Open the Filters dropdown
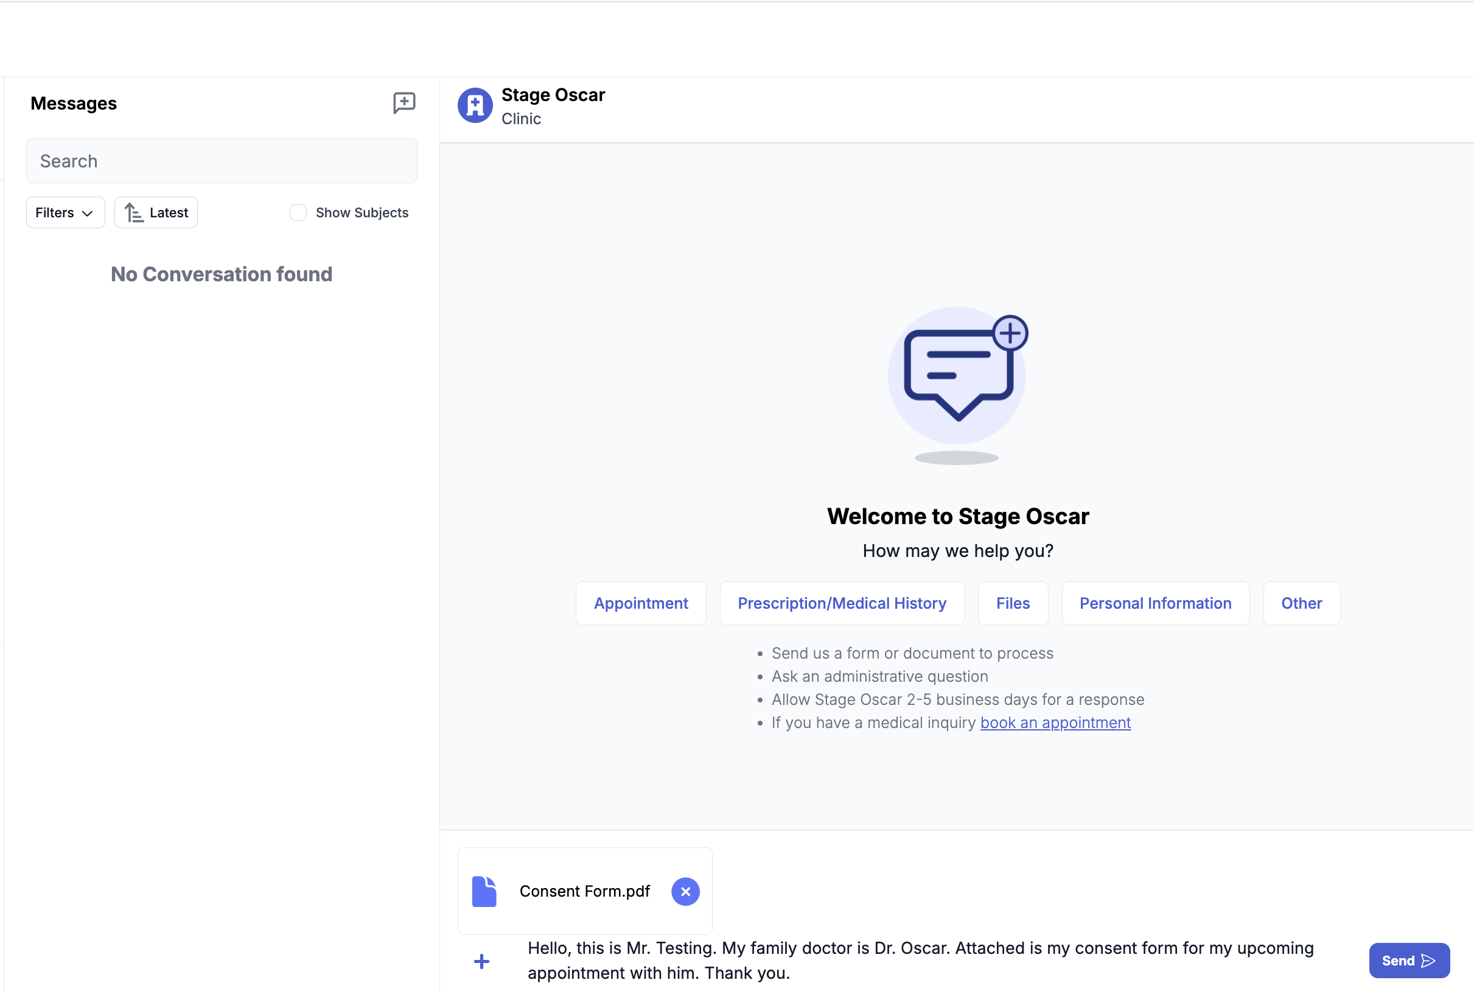Image resolution: width=1474 pixels, height=991 pixels. 65,213
